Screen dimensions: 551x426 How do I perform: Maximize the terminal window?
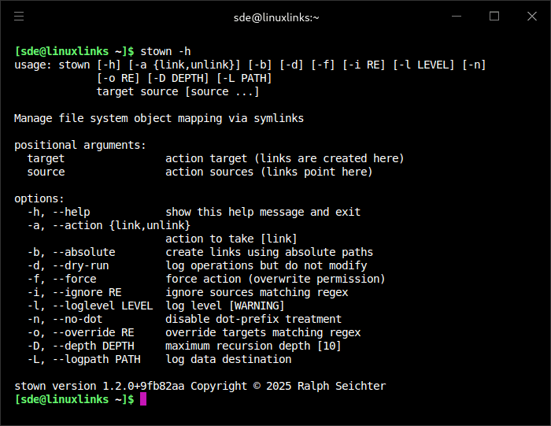coord(494,16)
